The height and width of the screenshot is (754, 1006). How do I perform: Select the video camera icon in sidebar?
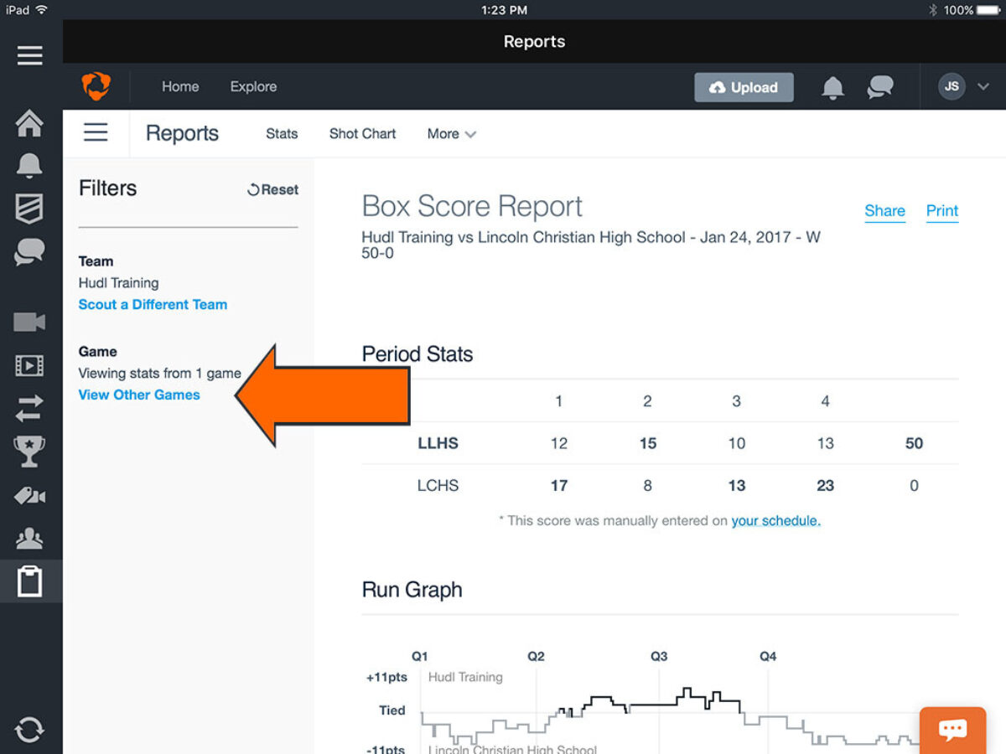point(30,322)
